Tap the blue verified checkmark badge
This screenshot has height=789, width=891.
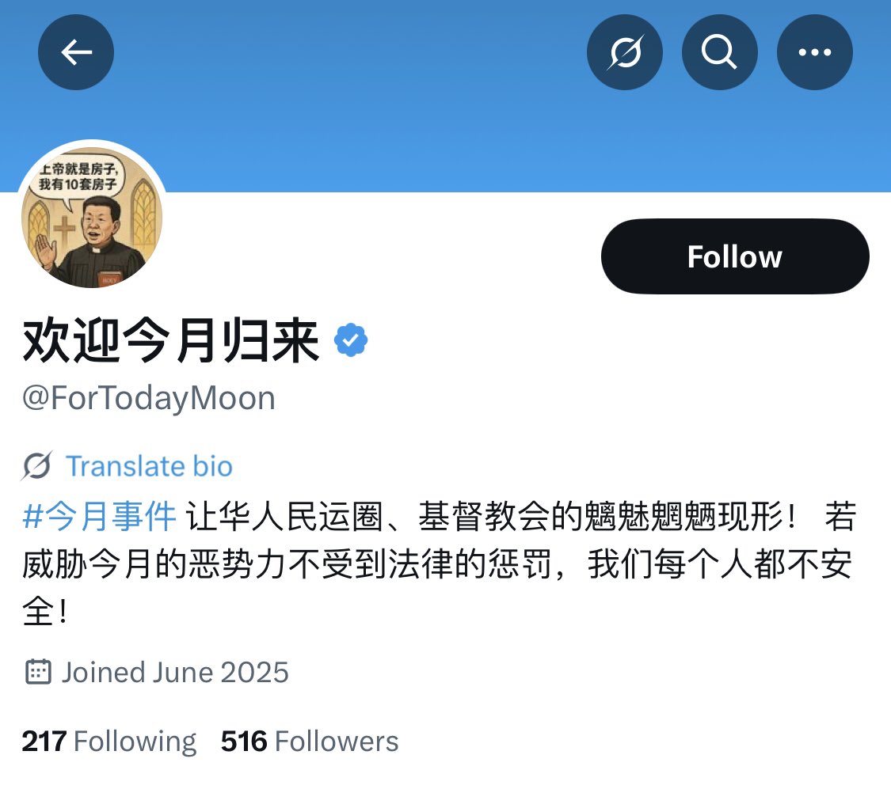tap(351, 340)
